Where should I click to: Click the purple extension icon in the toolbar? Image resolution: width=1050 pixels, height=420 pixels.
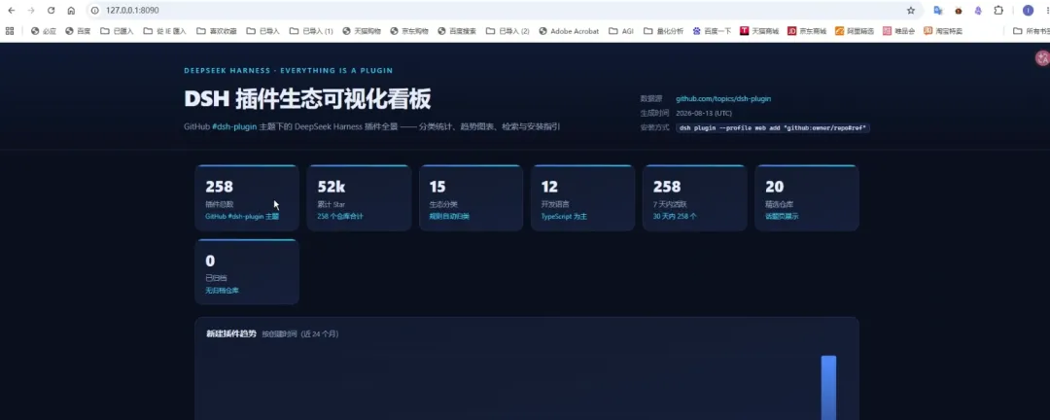point(978,11)
